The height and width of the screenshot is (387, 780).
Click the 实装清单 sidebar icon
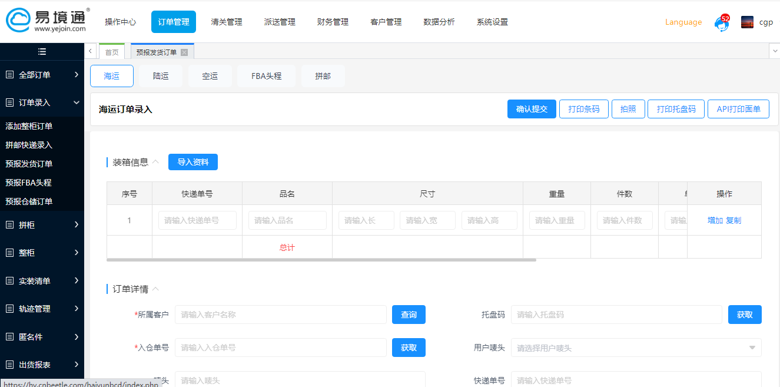coord(9,281)
